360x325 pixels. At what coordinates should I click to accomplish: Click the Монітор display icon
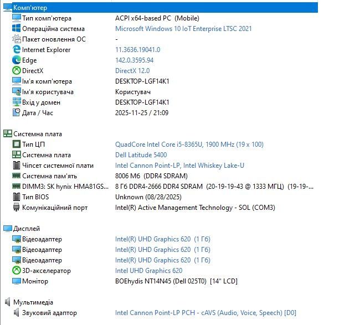(16, 281)
